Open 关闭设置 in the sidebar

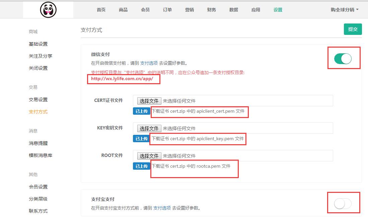pos(38,68)
